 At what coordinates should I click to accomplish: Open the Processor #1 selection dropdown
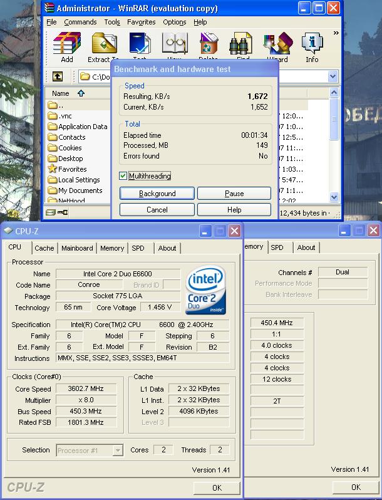click(x=118, y=451)
